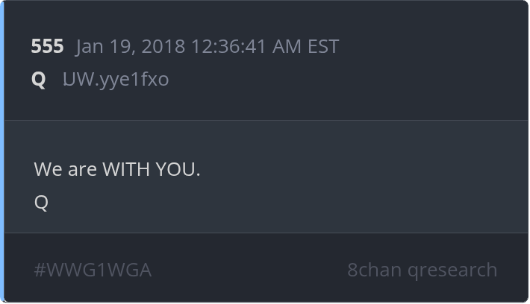530x304 pixels.
Task: Click the tripcode UW.yye1fxo
Action: pos(116,80)
